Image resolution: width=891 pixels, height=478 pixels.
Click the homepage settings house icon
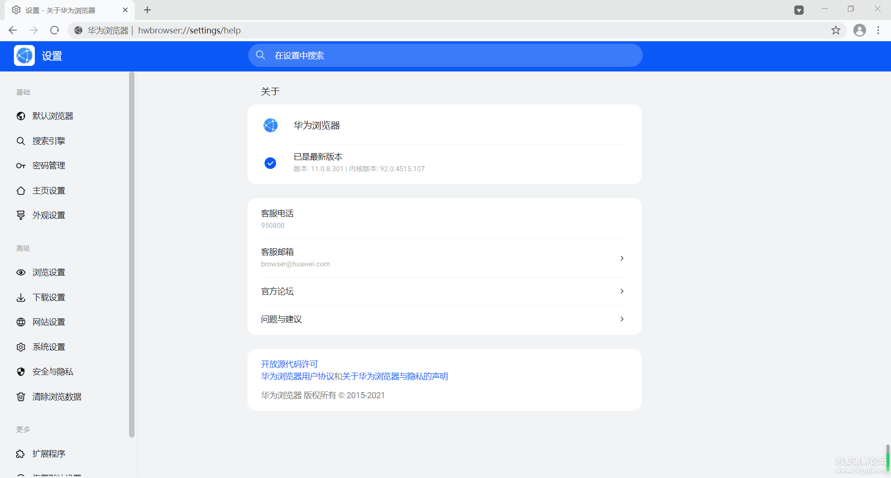click(21, 191)
